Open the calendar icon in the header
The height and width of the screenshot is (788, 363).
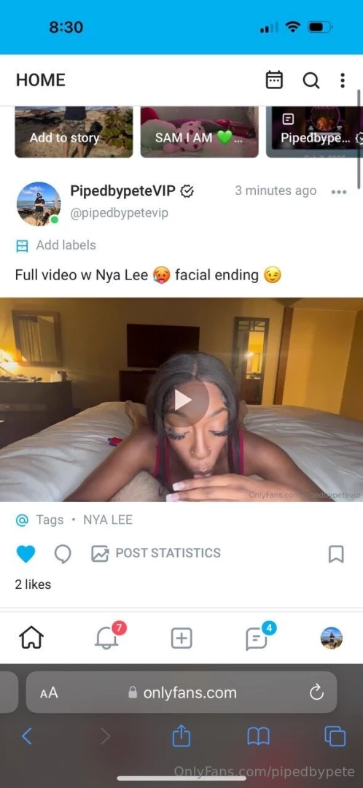coord(274,80)
